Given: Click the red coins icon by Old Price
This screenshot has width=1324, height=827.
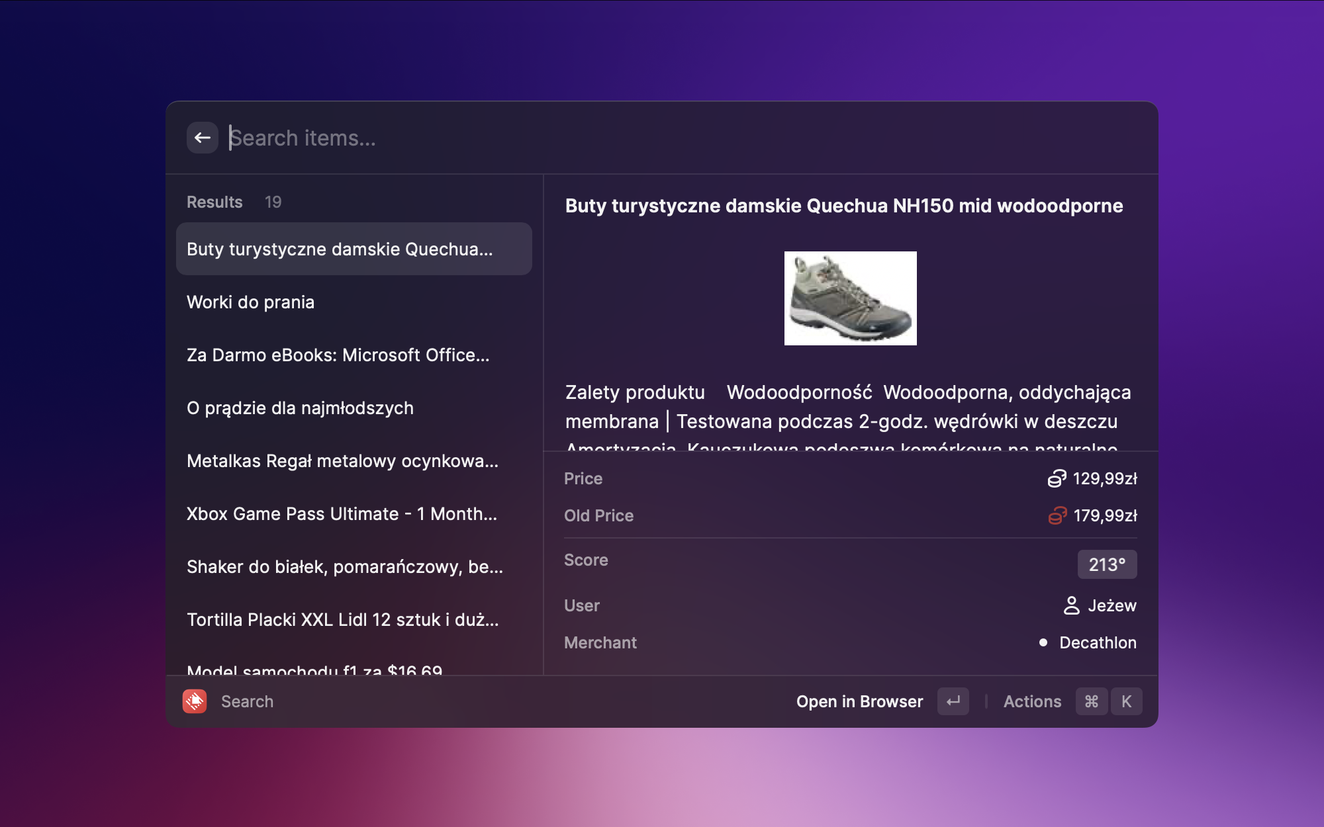Looking at the screenshot, I should 1057,515.
